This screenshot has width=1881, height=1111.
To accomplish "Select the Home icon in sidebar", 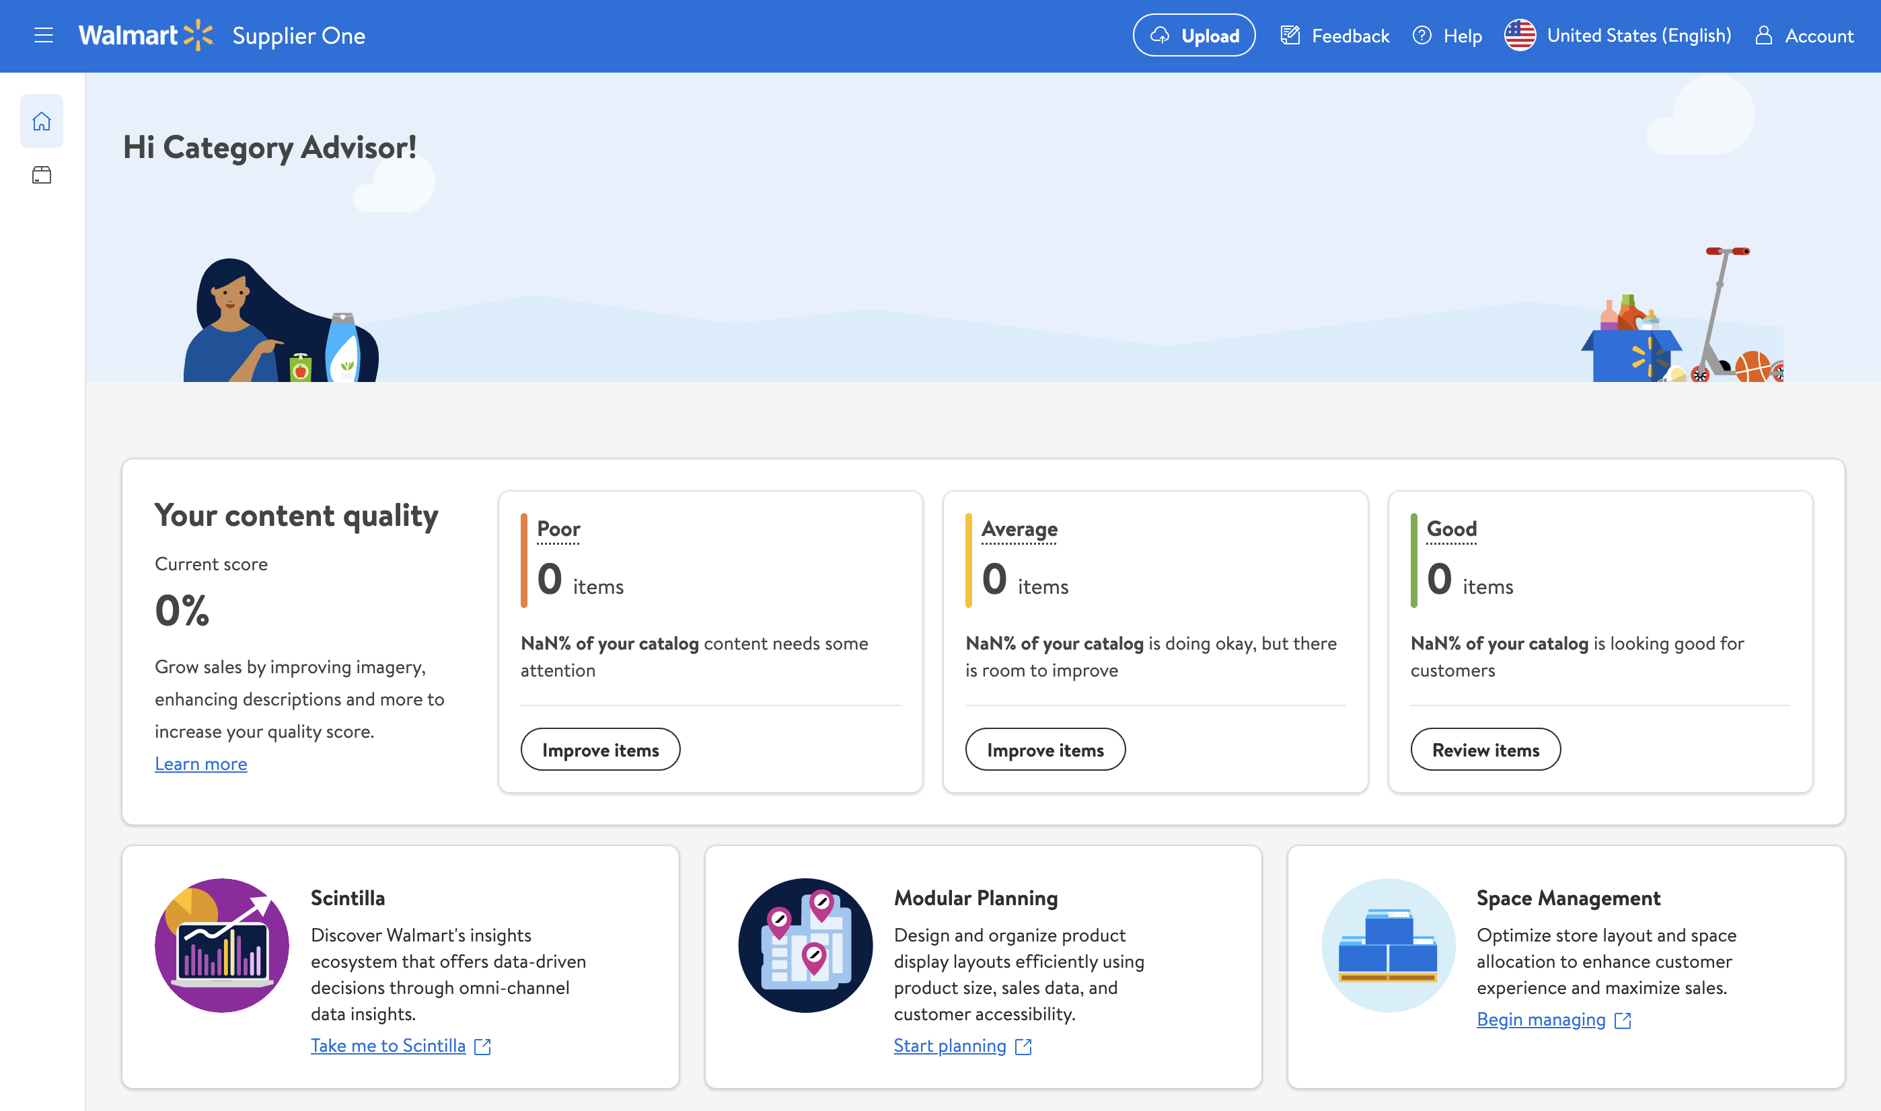I will (42, 120).
